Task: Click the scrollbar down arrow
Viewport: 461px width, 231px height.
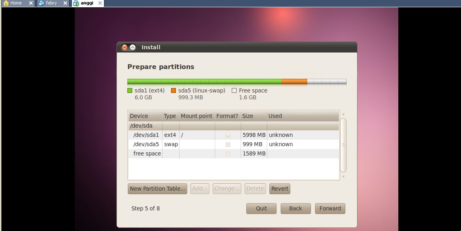Action: click(343, 176)
